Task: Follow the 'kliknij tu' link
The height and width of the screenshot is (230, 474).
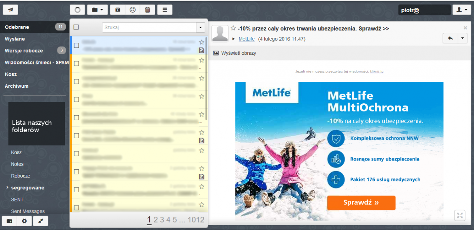Action: [x=377, y=71]
